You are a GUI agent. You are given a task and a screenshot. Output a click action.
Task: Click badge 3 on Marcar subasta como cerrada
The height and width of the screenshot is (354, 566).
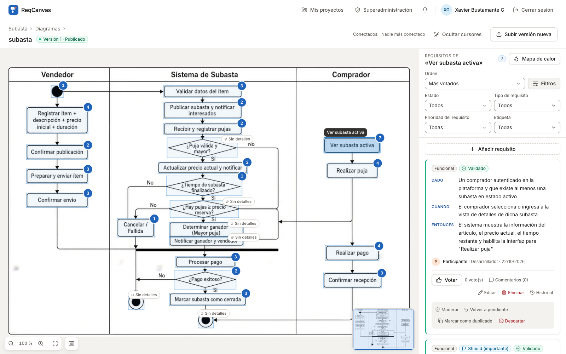[x=246, y=293]
